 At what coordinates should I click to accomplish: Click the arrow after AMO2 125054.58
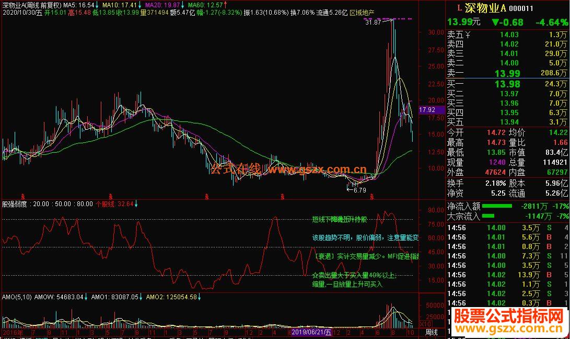pyautogui.click(x=200, y=297)
